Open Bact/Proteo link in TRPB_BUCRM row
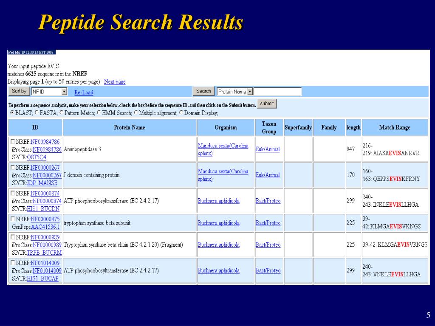This screenshot has height=326, width=435. pyautogui.click(x=268, y=245)
